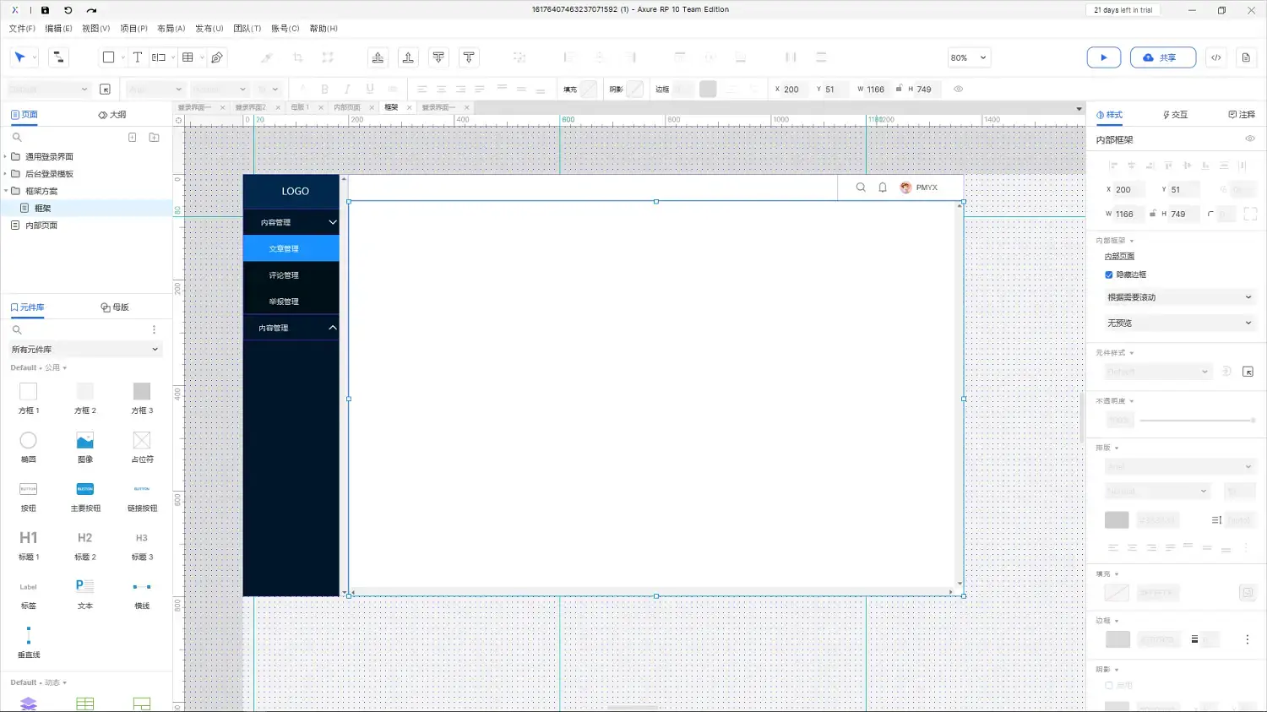Switch to the 交互 tab
Image resolution: width=1267 pixels, height=712 pixels.
click(1175, 115)
